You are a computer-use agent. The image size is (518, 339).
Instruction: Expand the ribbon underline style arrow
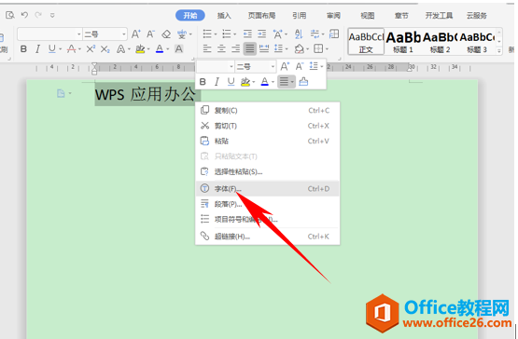click(60, 49)
